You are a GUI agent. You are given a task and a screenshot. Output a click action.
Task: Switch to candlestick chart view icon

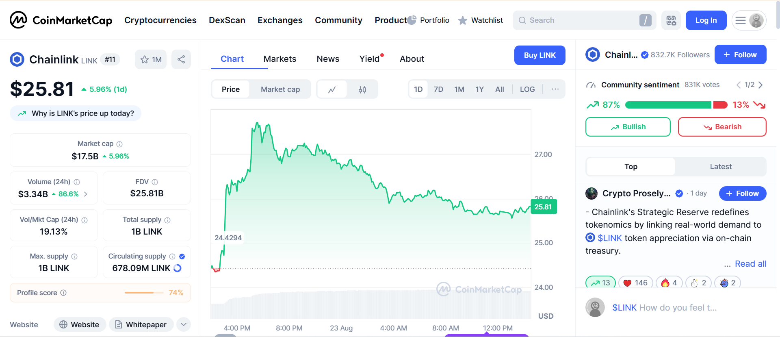click(362, 89)
